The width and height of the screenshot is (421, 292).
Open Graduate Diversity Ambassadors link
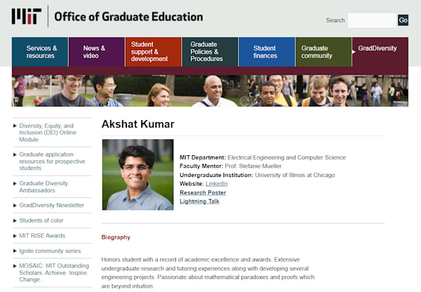pyautogui.click(x=43, y=187)
